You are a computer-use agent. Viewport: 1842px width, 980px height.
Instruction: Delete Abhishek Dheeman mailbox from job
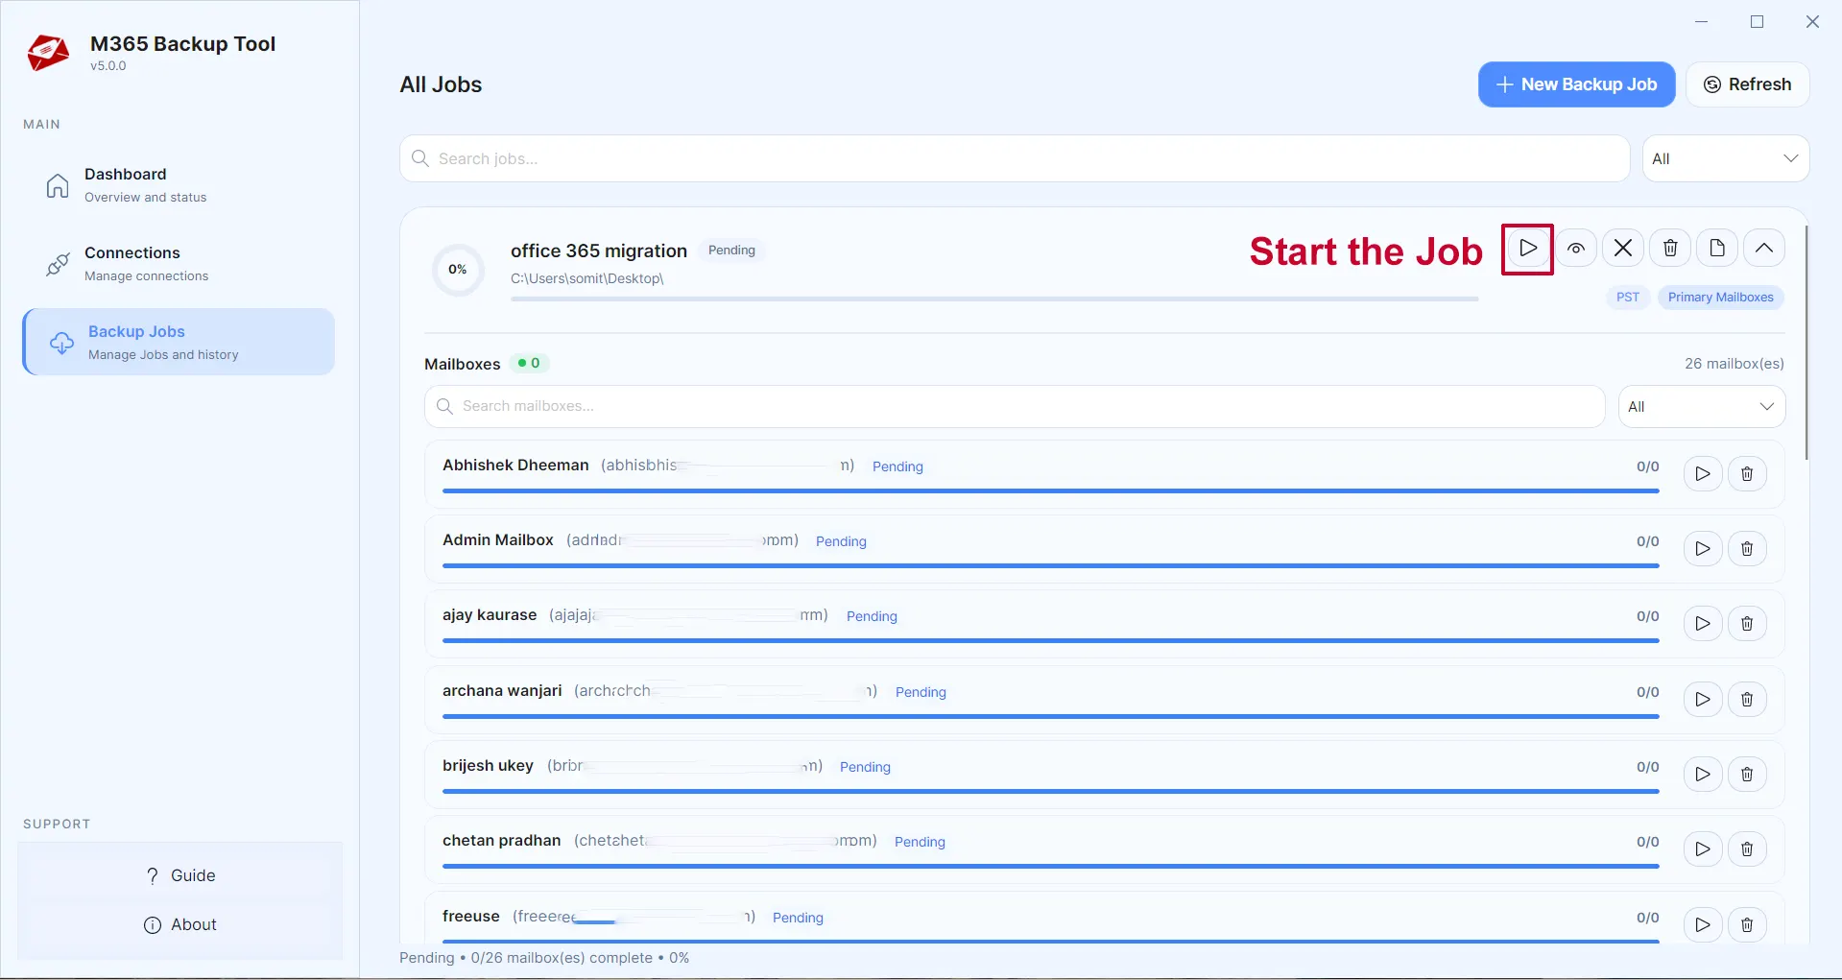coord(1747,474)
